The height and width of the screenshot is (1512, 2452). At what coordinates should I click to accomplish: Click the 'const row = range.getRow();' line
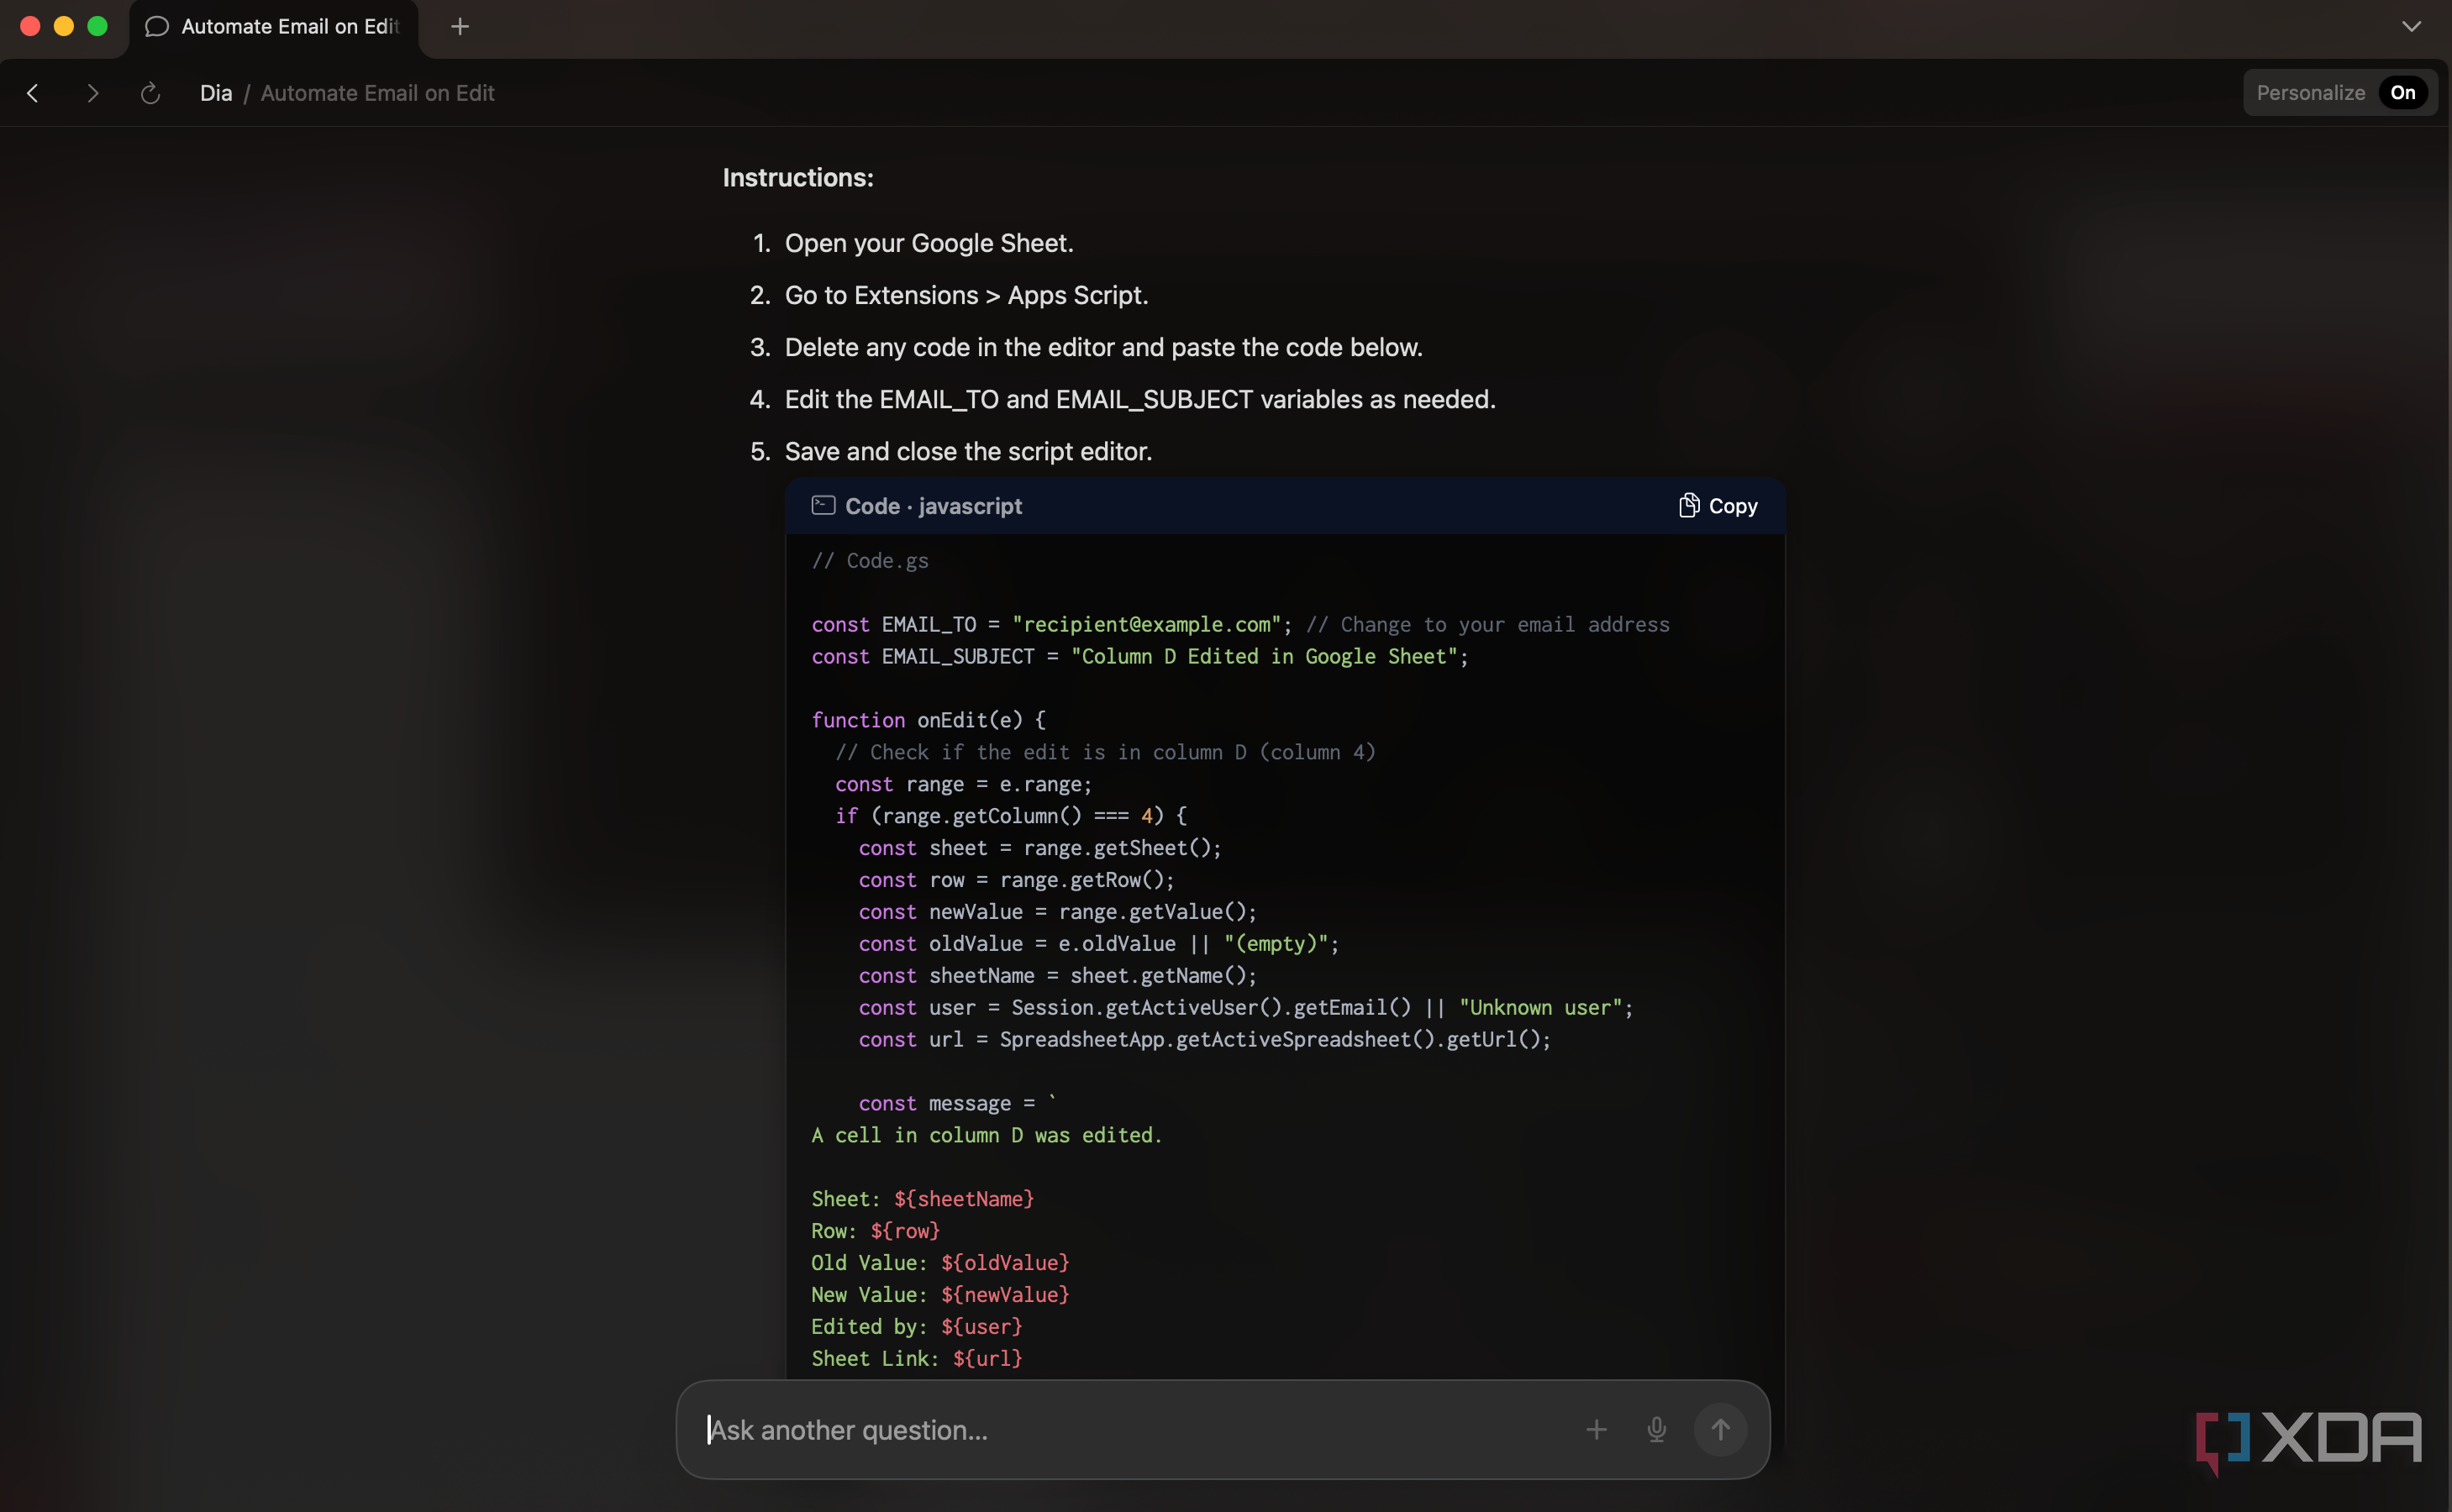(x=1017, y=880)
